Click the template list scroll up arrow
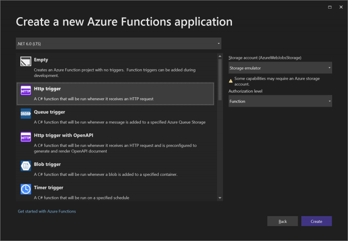 click(x=220, y=56)
